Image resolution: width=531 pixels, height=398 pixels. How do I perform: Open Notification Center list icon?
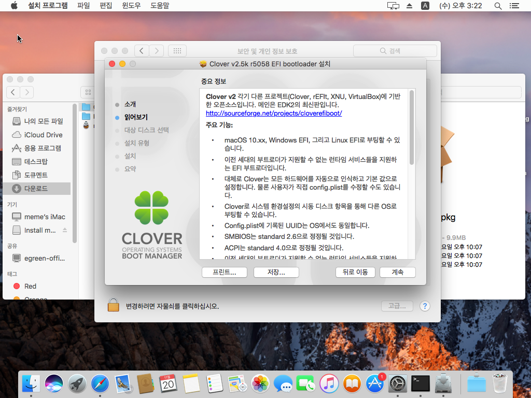coord(514,5)
